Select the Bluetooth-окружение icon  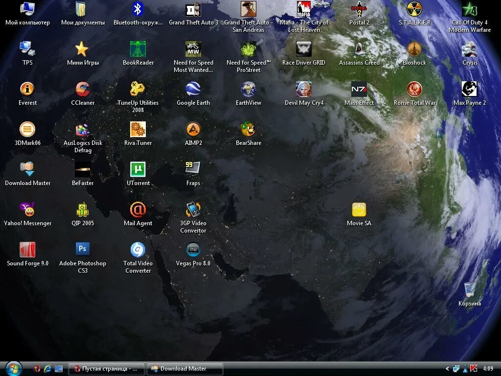pos(138,9)
